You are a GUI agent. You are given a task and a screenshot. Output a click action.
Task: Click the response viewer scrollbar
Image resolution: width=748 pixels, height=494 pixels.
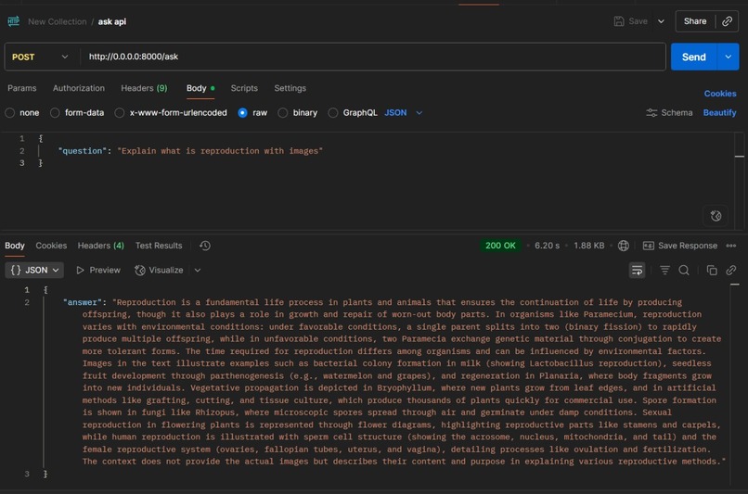[735, 385]
